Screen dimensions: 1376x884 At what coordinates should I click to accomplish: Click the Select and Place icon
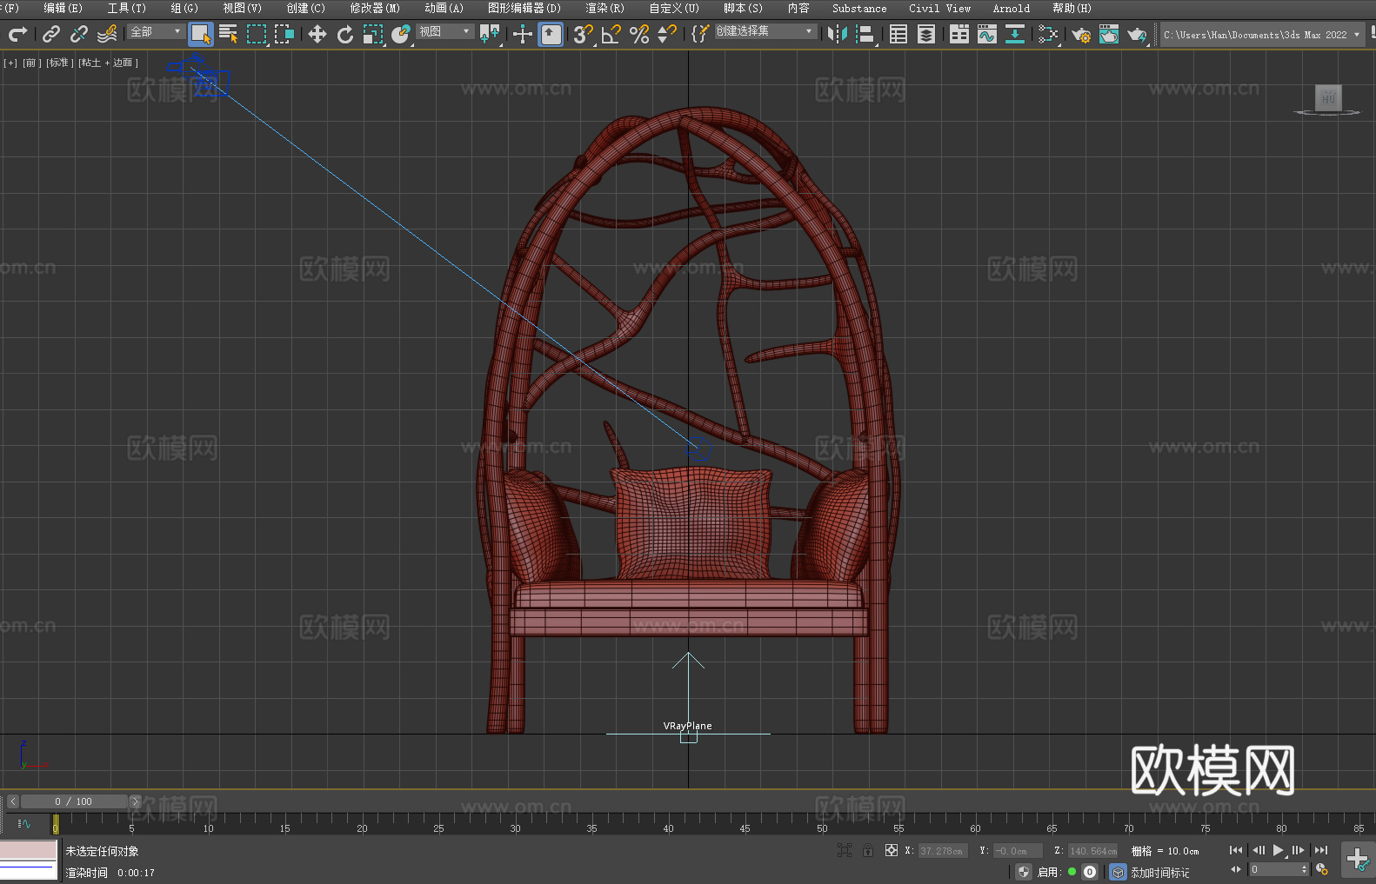pos(401,34)
